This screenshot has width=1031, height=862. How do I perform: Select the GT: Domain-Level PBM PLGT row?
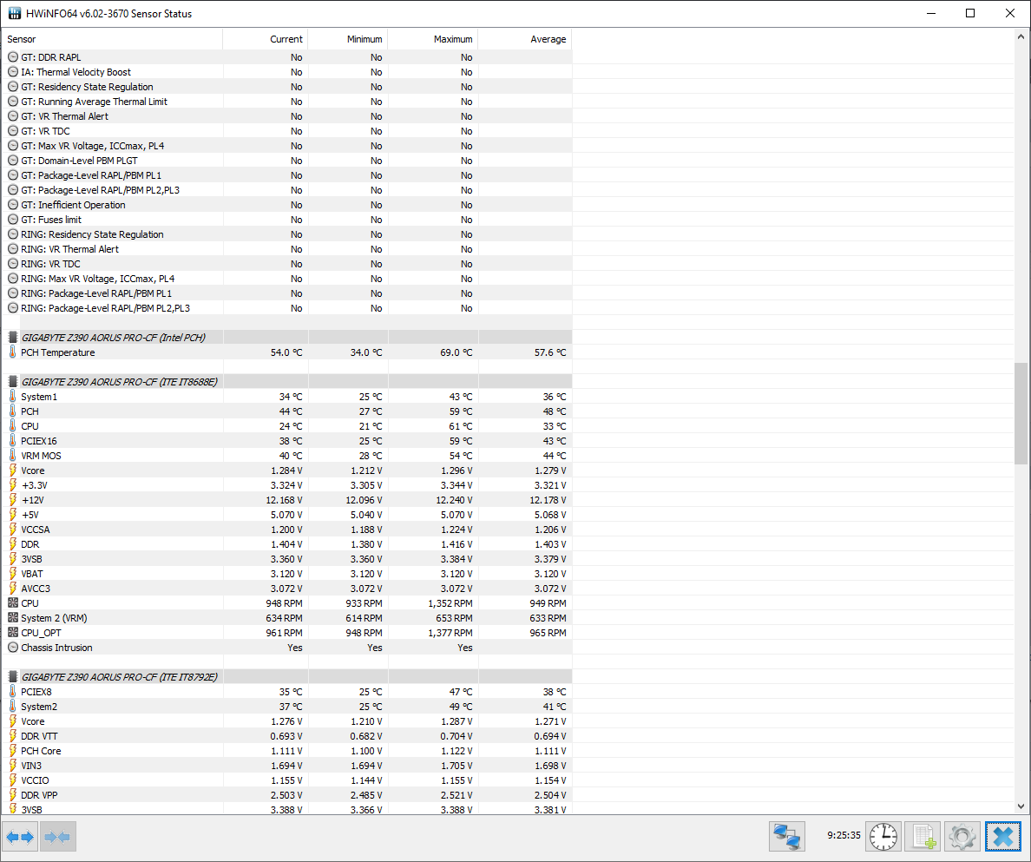[286, 161]
